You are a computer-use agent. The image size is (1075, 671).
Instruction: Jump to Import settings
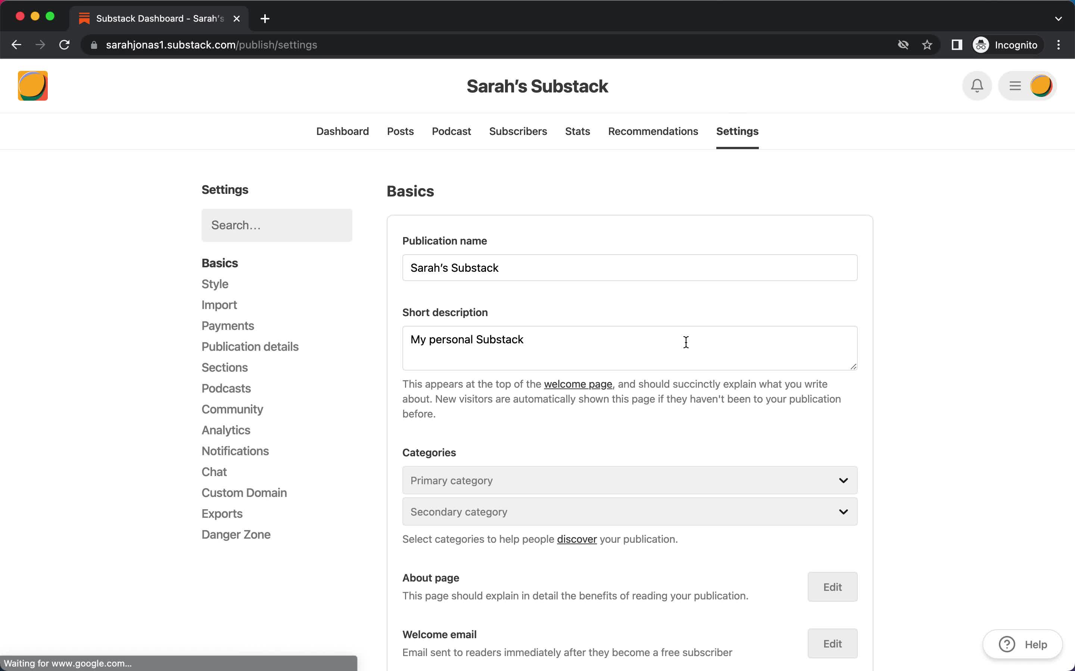coord(219,305)
